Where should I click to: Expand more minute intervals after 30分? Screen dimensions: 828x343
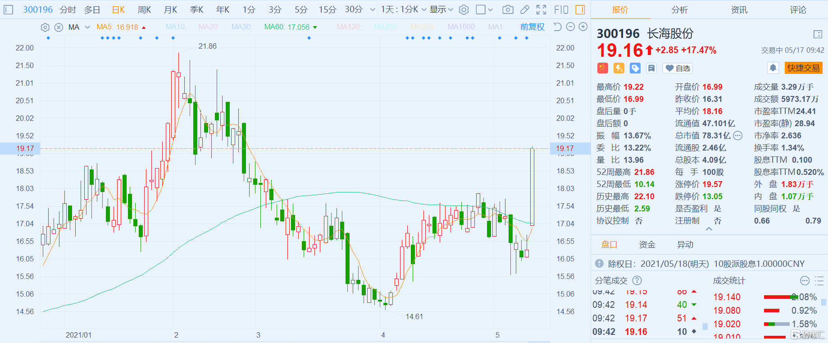click(x=373, y=9)
